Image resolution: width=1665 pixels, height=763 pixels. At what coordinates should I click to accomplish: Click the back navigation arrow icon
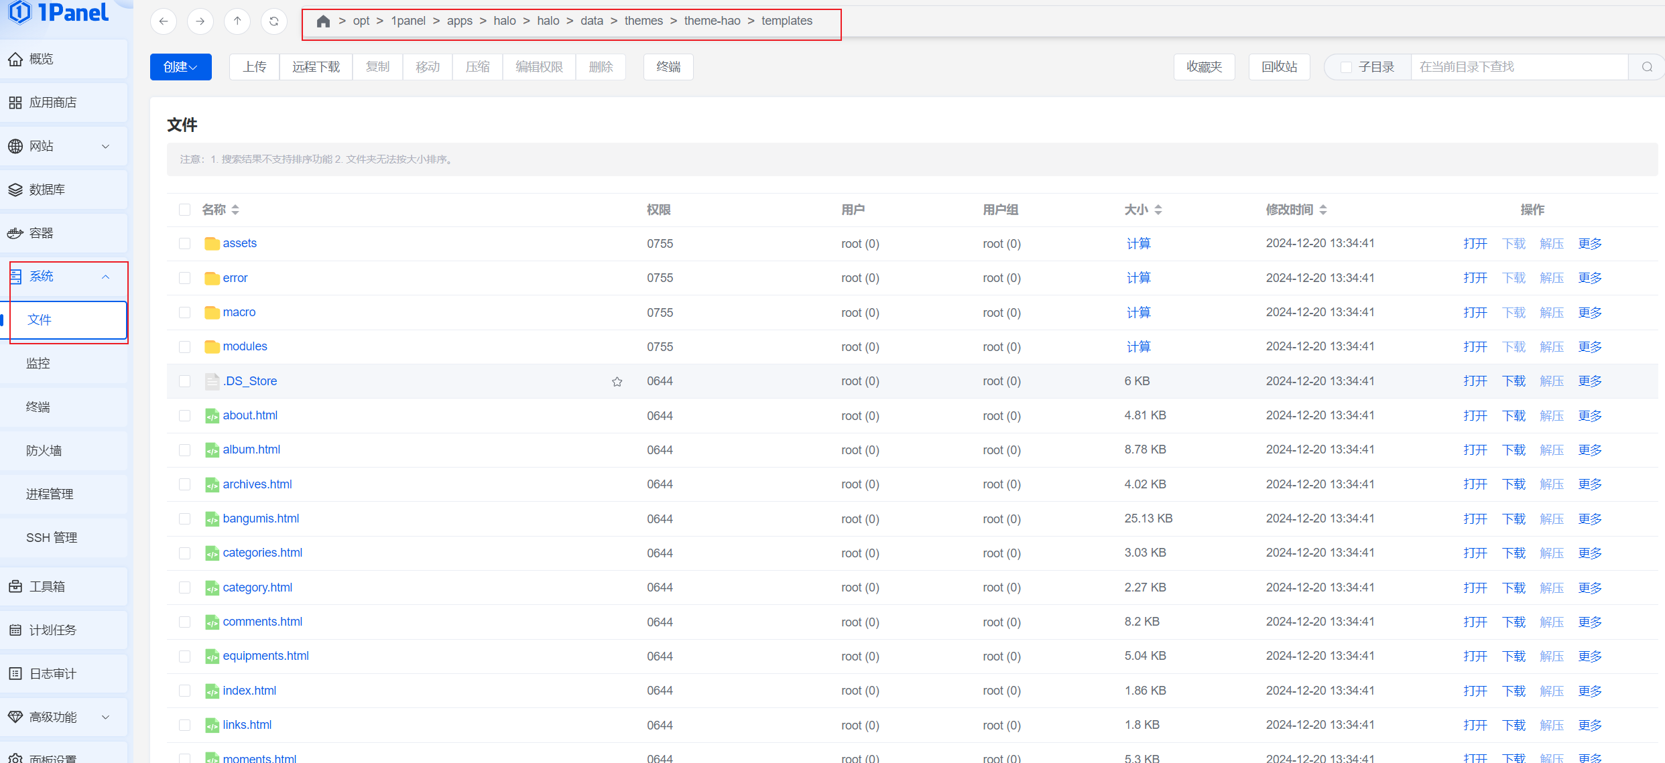[x=163, y=21]
